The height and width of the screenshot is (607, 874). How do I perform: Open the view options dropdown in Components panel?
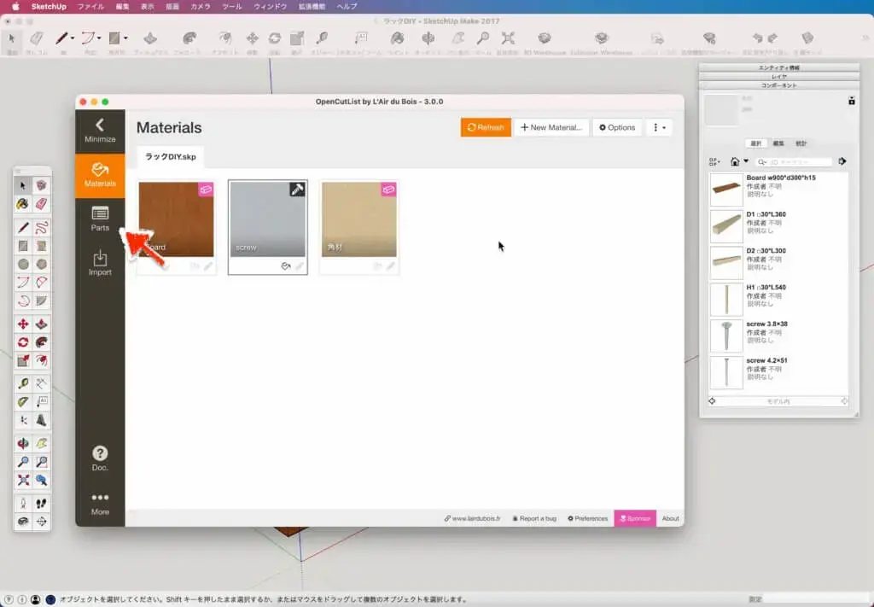pos(714,161)
